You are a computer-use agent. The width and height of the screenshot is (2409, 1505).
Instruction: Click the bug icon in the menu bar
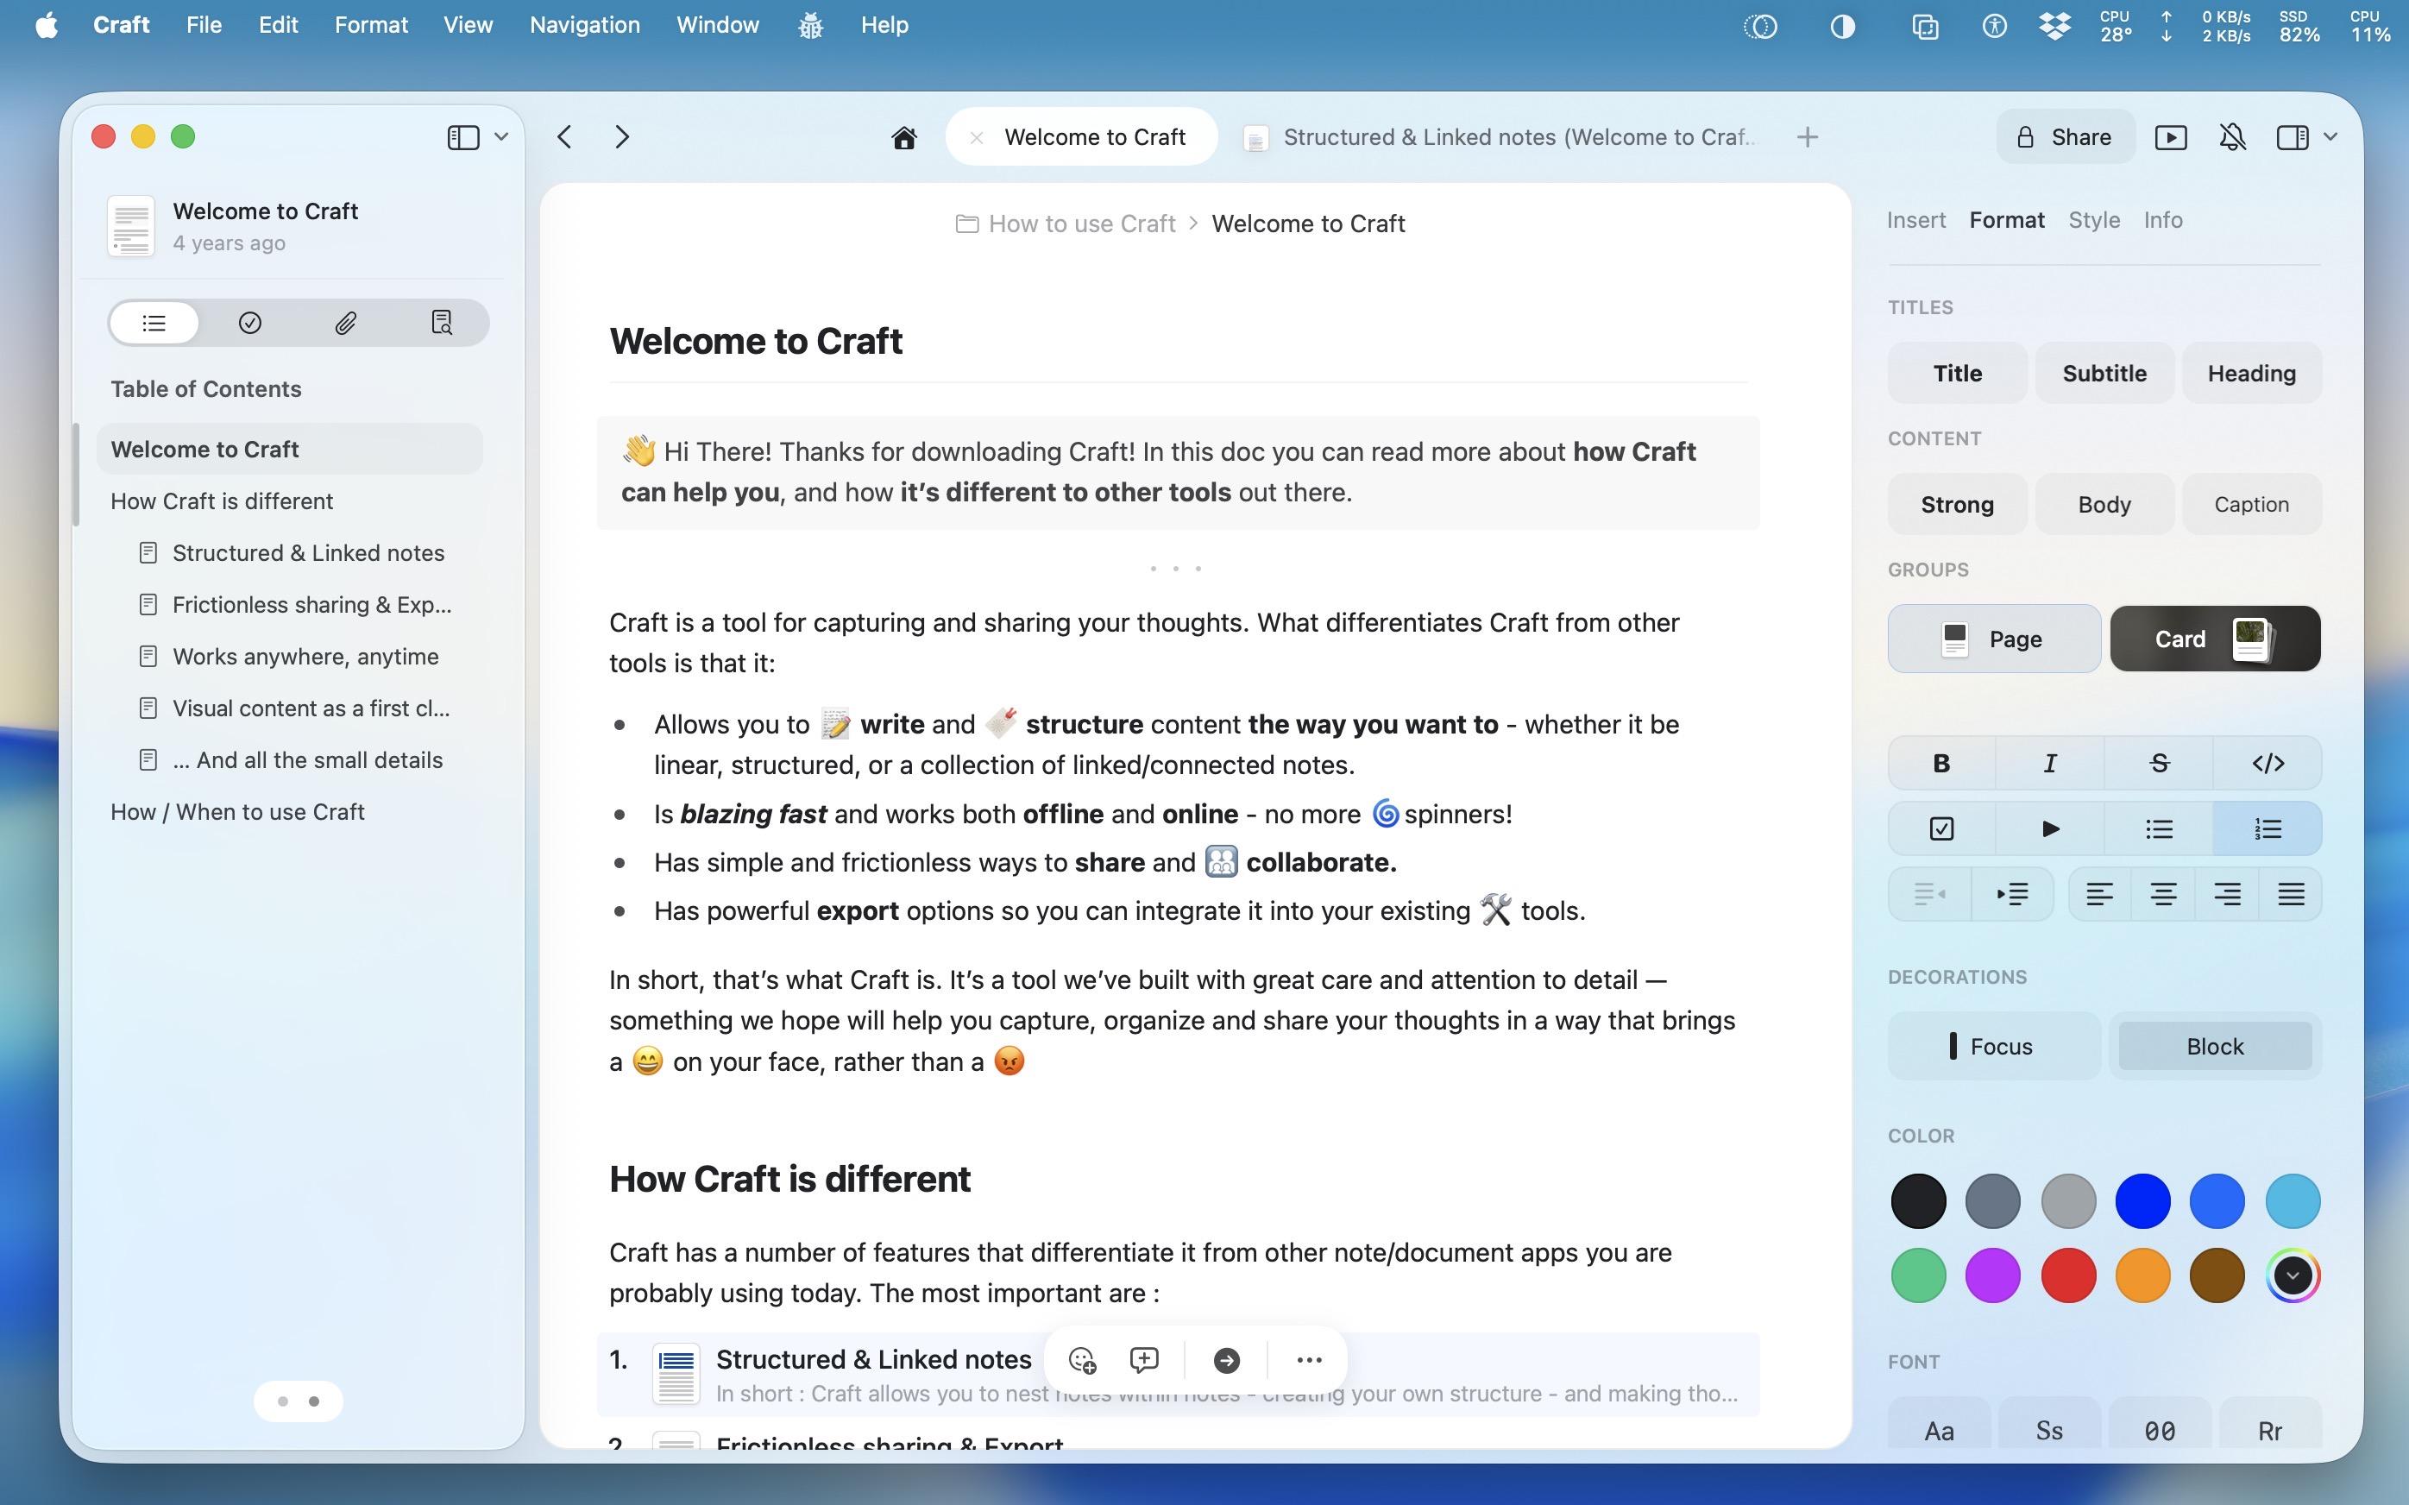[810, 25]
